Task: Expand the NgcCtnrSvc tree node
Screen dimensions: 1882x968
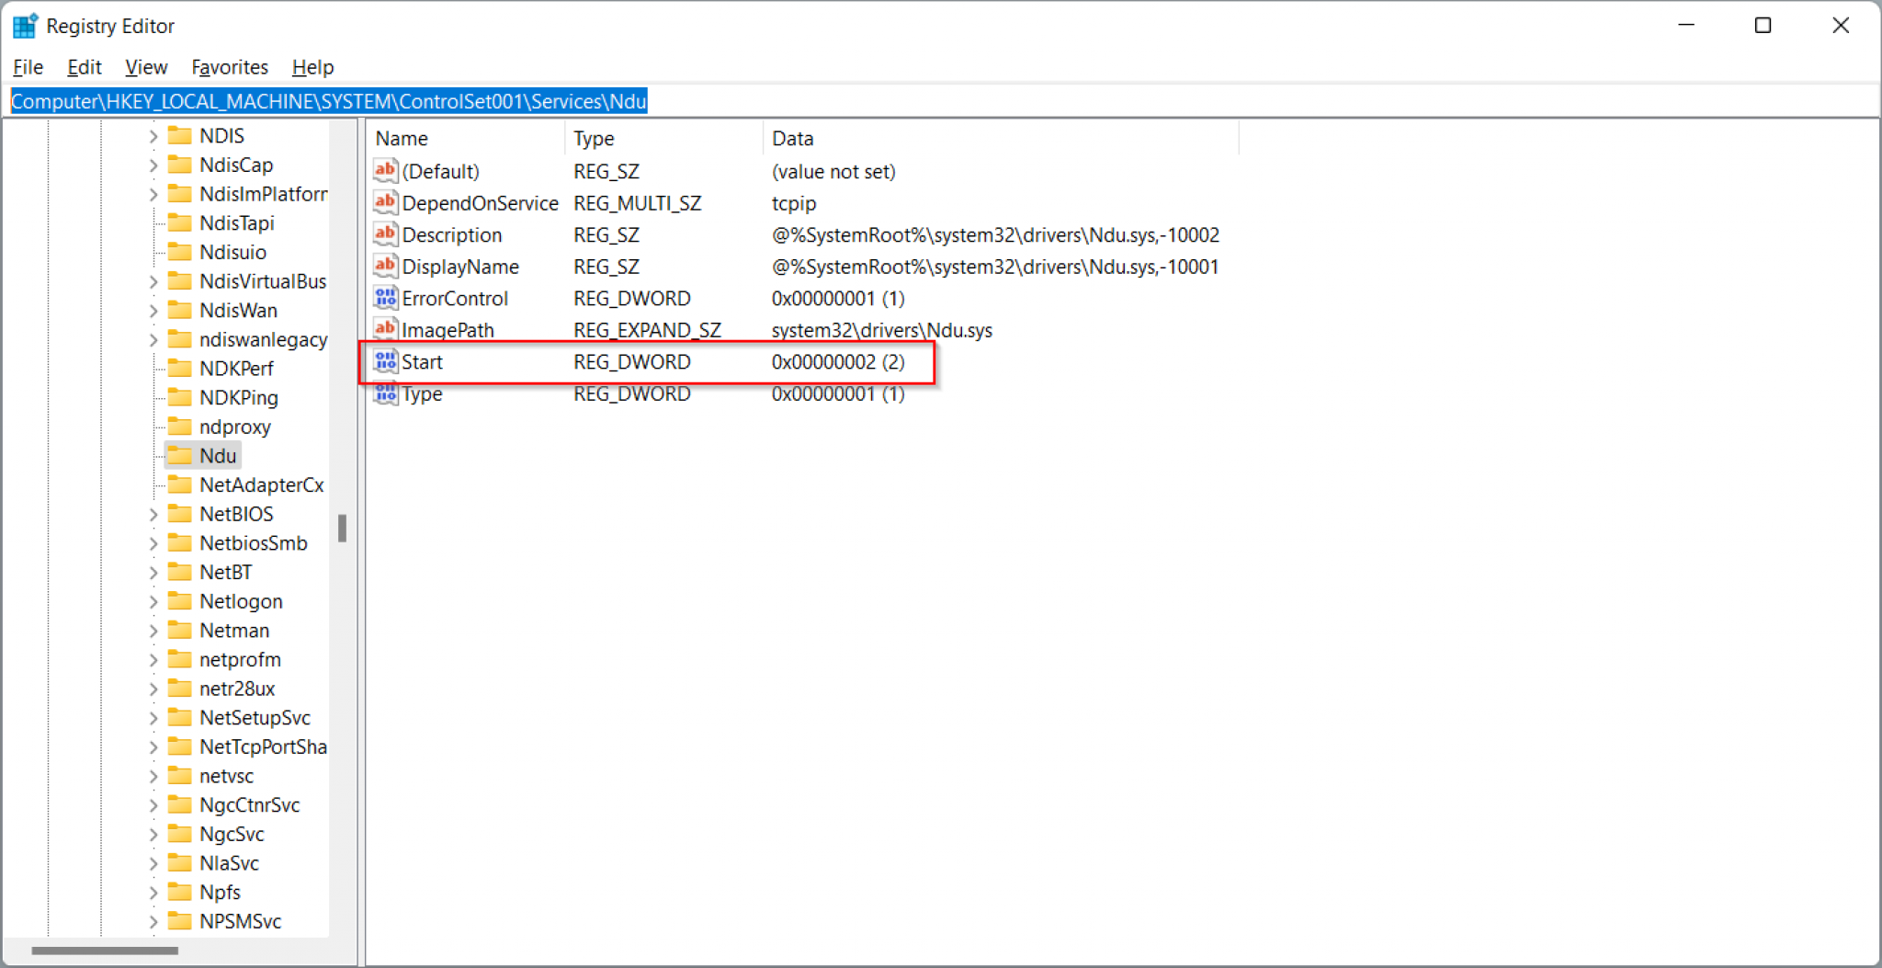Action: [153, 804]
